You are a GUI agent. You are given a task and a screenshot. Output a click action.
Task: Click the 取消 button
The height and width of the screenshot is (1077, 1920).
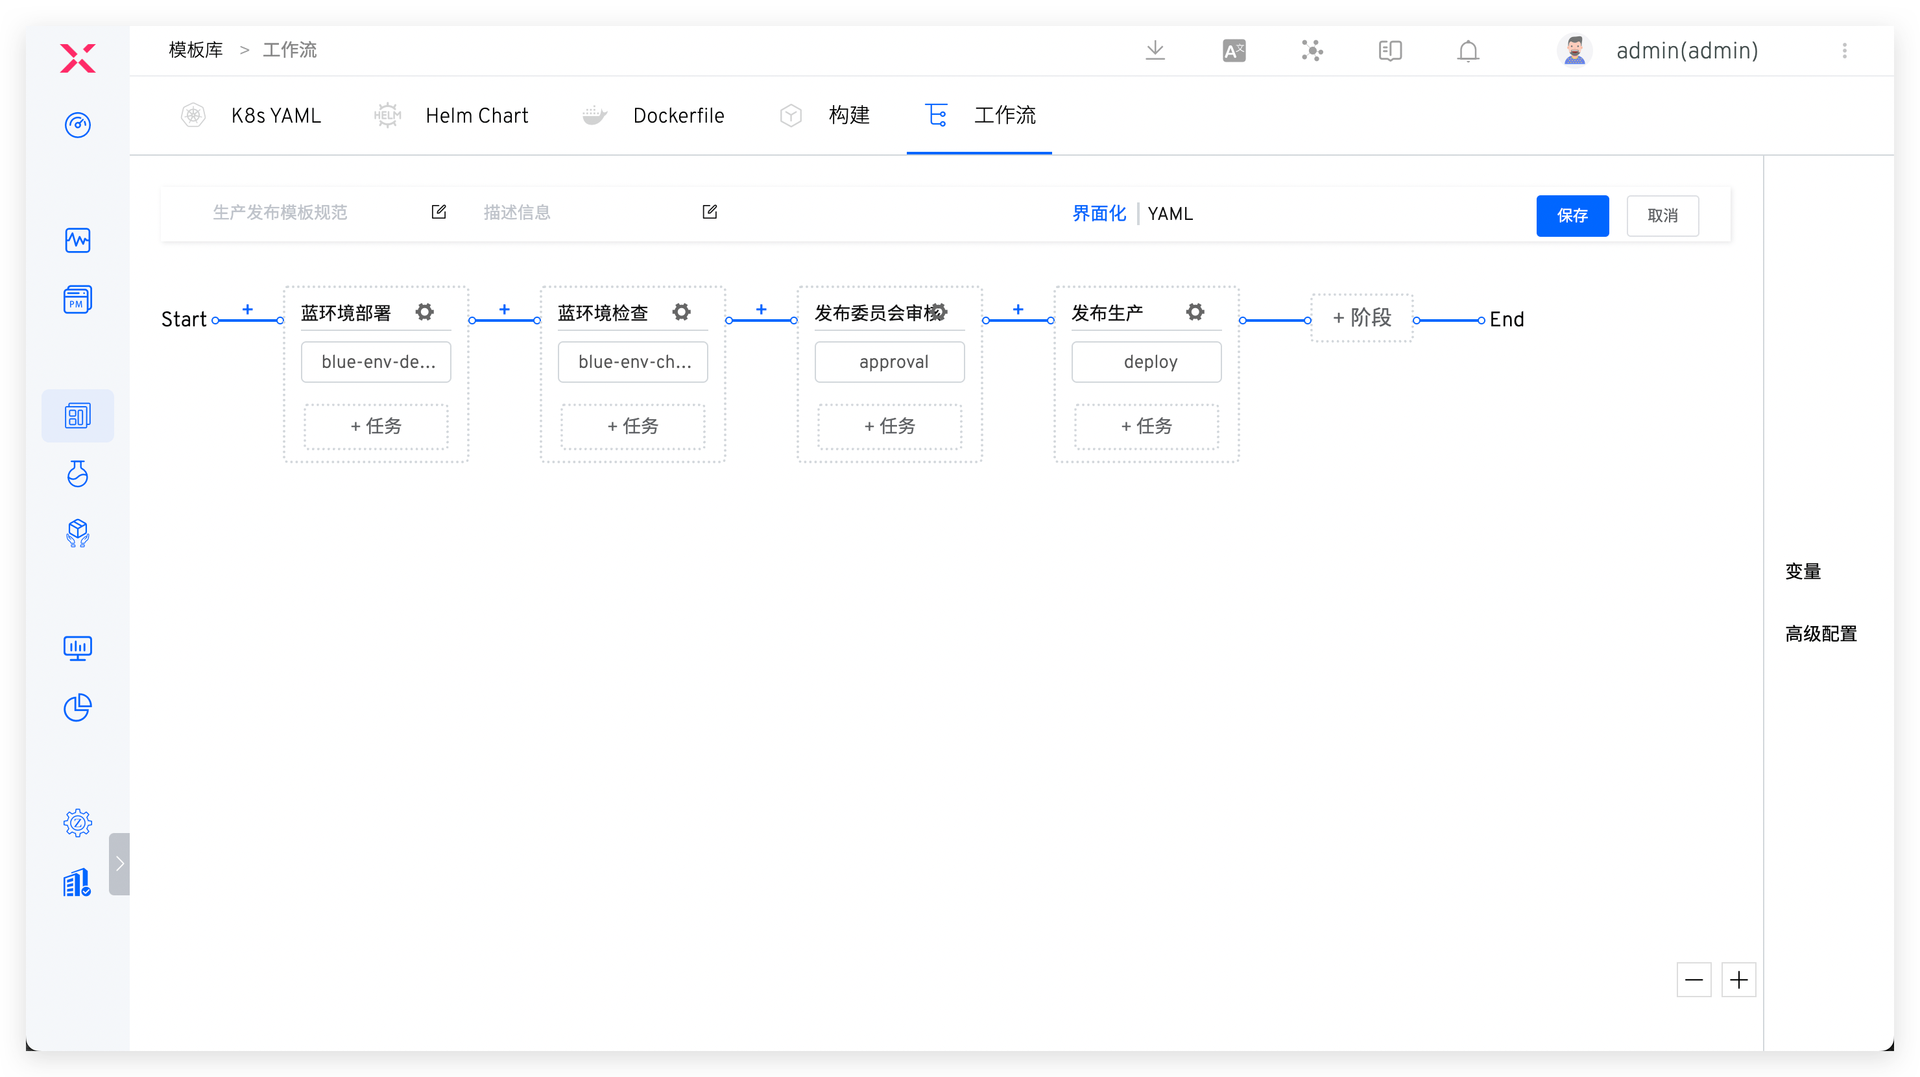[x=1662, y=215]
